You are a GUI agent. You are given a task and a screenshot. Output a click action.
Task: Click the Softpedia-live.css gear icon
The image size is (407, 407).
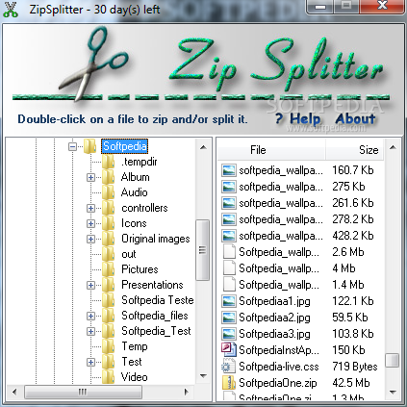pyautogui.click(x=228, y=367)
